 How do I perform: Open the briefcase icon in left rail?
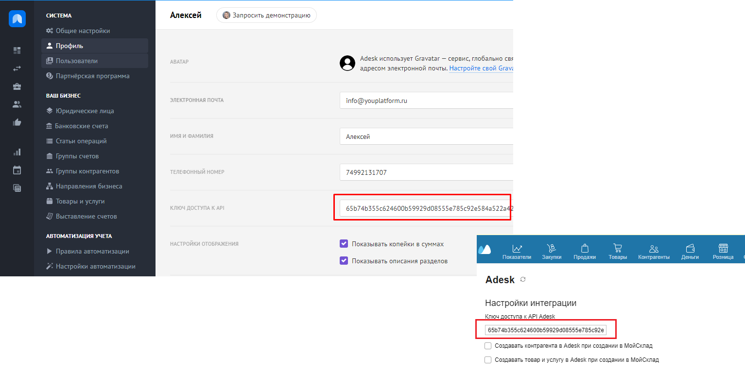17,86
